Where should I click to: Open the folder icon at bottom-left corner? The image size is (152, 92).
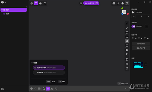click(x=3, y=89)
